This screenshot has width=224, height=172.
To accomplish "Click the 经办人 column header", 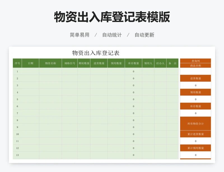I will (160, 63).
